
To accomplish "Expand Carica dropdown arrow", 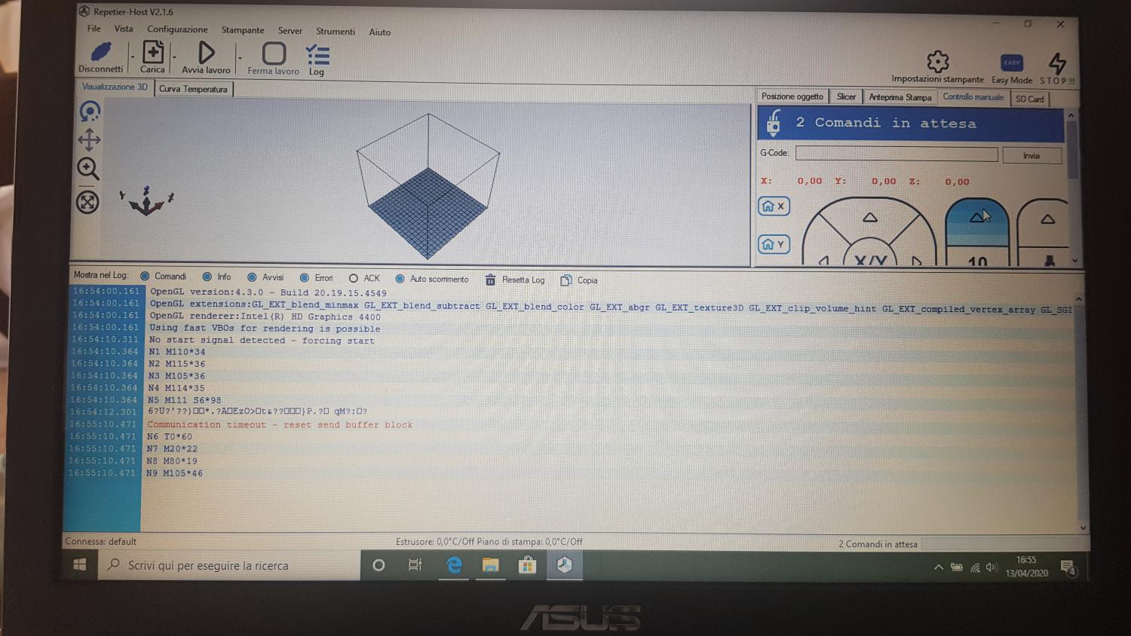I will (174, 57).
